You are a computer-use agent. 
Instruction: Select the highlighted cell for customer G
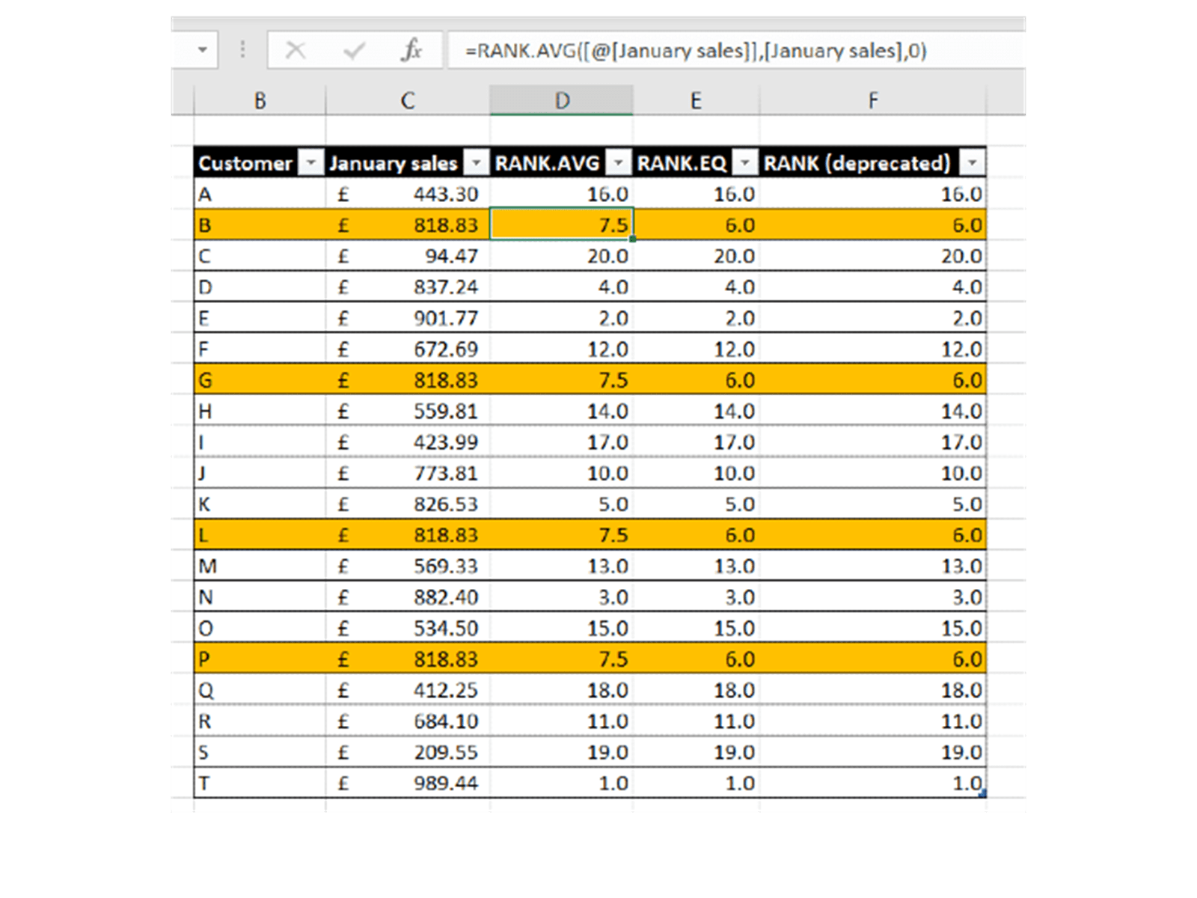[260, 380]
